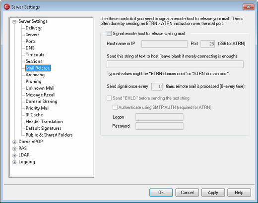The image size is (258, 203).
Task: Collapse the Server Settings tree node
Action: pyautogui.click(x=14, y=22)
